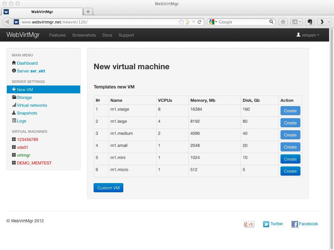334x250 pixels.
Task: Click the info icon beside Server svr_virt
Action: (13, 71)
